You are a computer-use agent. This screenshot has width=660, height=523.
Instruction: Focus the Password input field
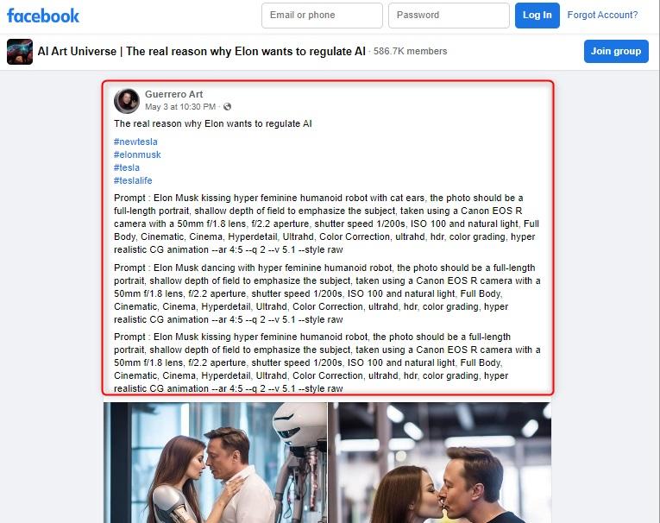pos(449,16)
